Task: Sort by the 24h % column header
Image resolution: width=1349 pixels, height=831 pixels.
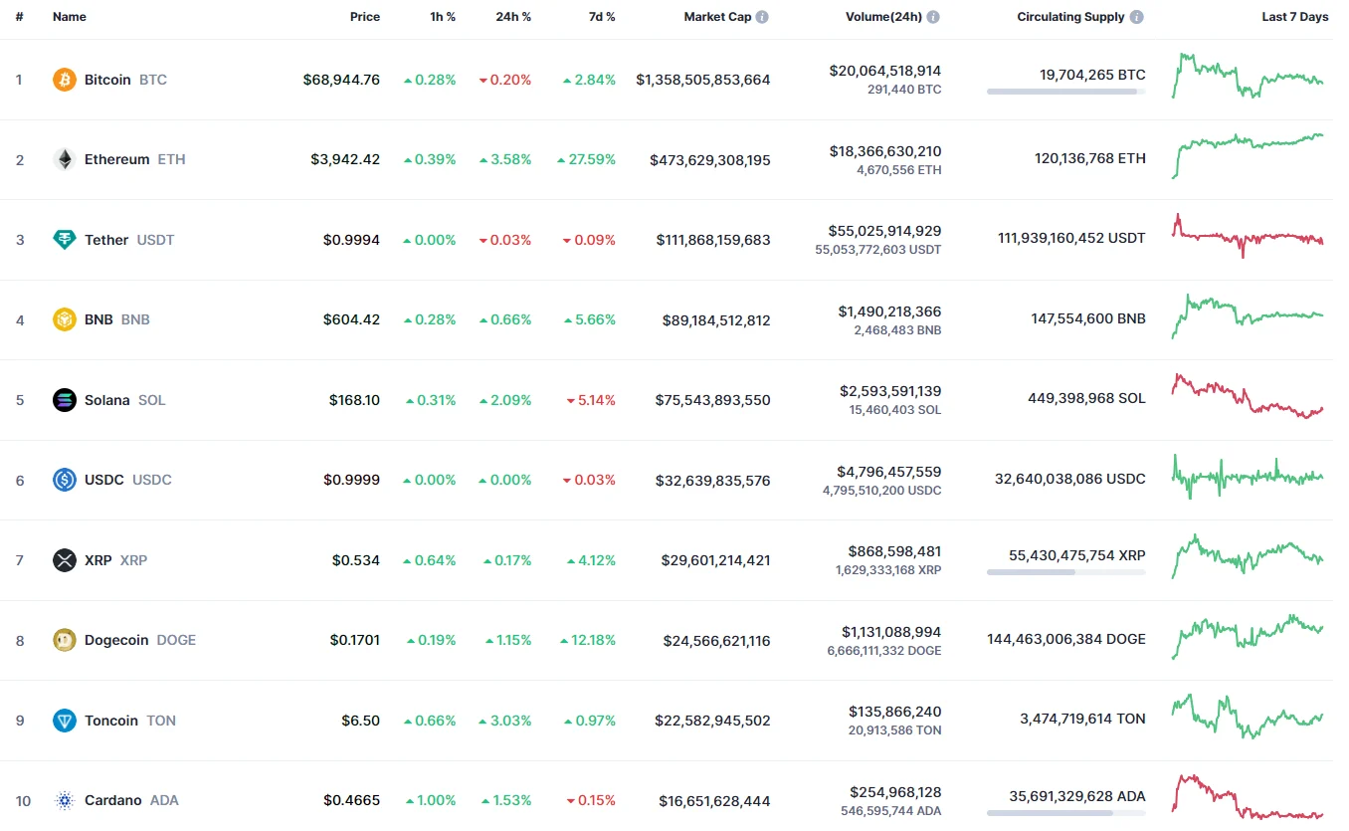Action: pos(513,17)
